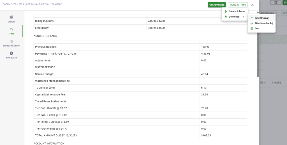Open the Standardization list icon
Screen dimensions: 287x145
pos(11,41)
